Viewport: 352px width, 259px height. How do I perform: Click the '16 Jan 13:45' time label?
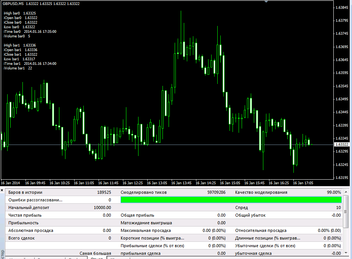(182, 183)
